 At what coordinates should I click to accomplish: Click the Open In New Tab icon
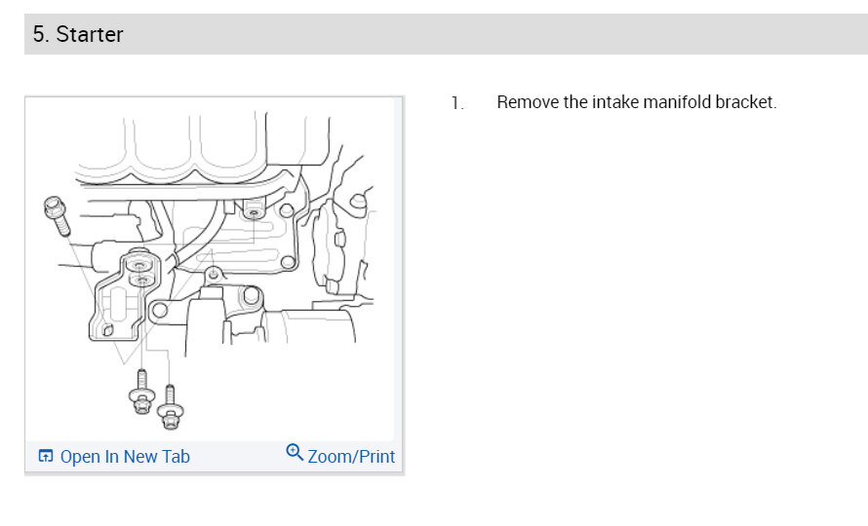click(x=46, y=456)
